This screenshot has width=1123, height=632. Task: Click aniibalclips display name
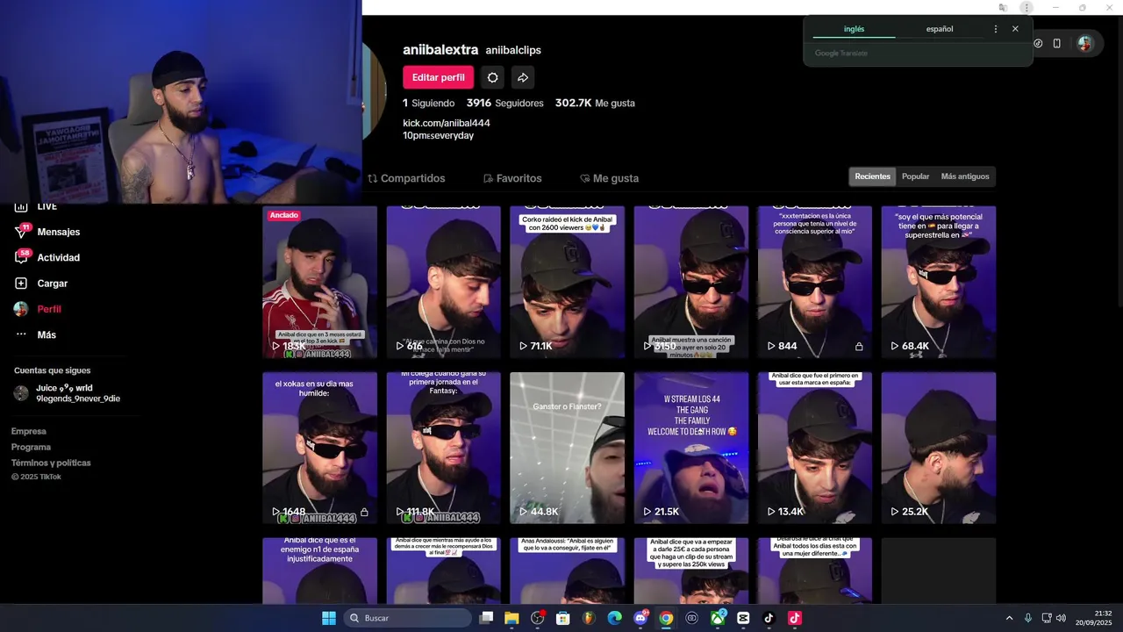click(513, 50)
